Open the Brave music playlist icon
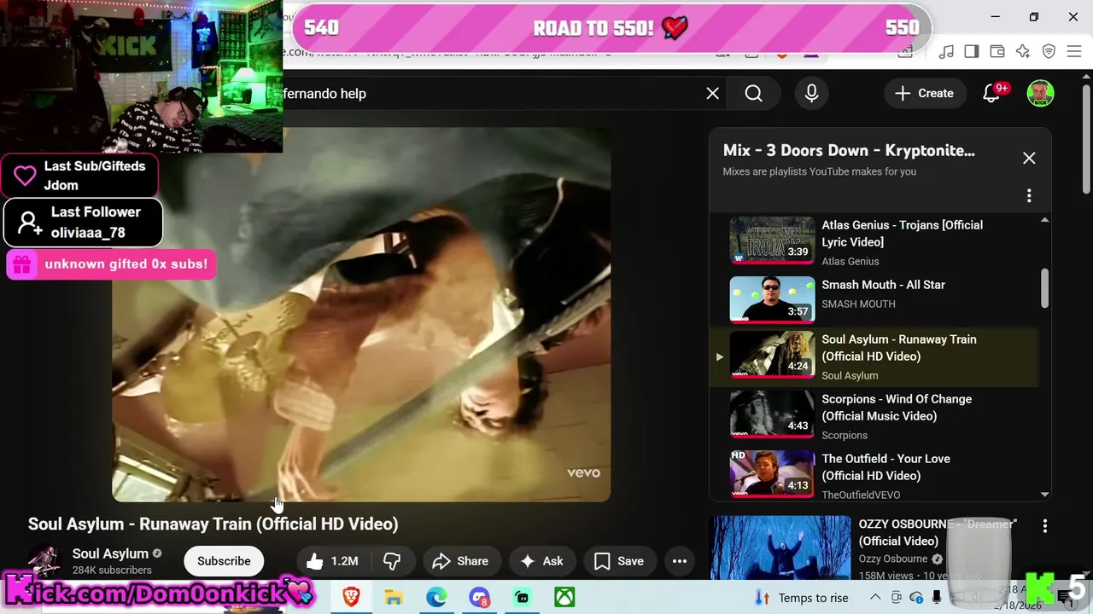 point(946,52)
